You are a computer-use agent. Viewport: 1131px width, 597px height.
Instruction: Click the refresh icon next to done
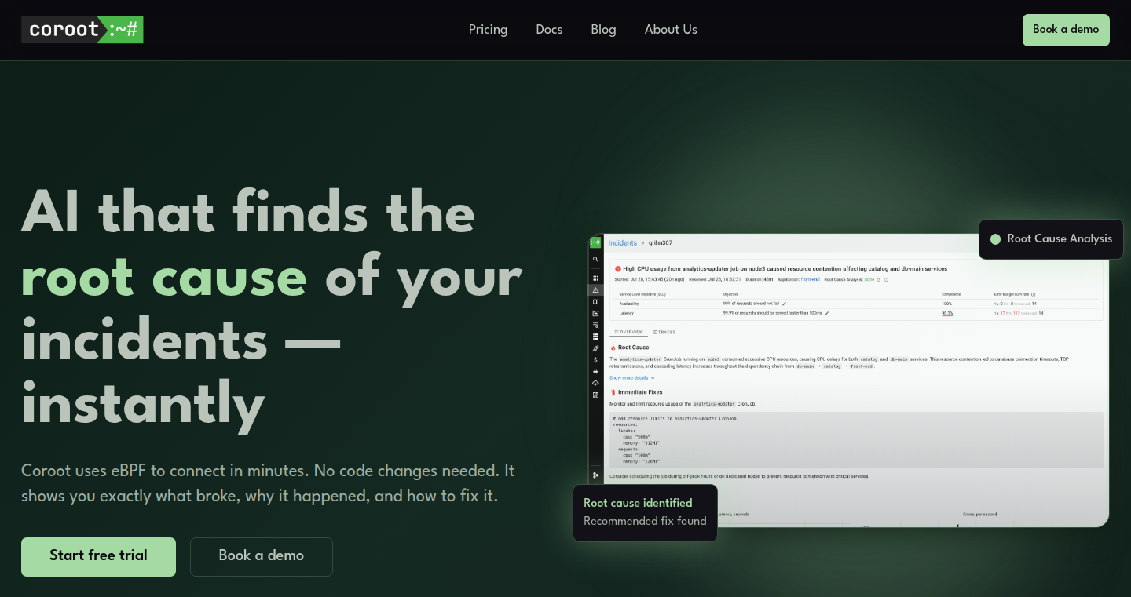(879, 279)
